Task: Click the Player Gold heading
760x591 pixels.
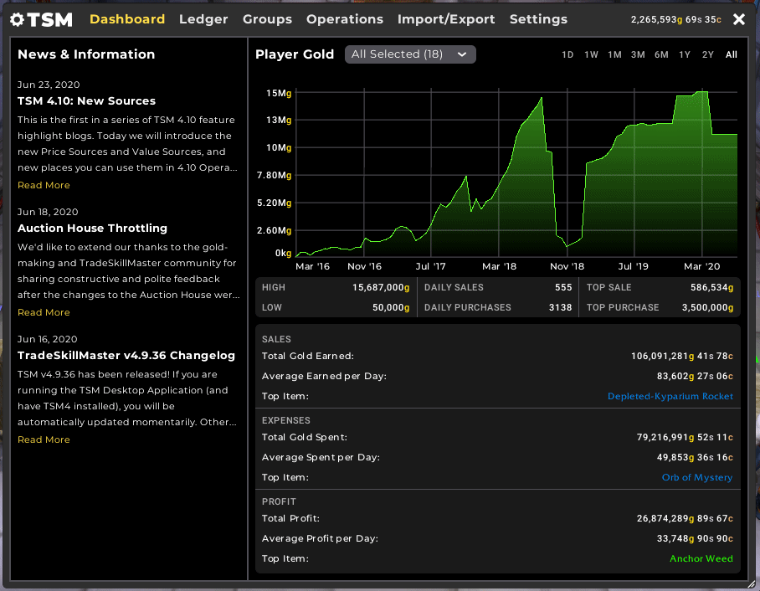Action: coord(295,54)
